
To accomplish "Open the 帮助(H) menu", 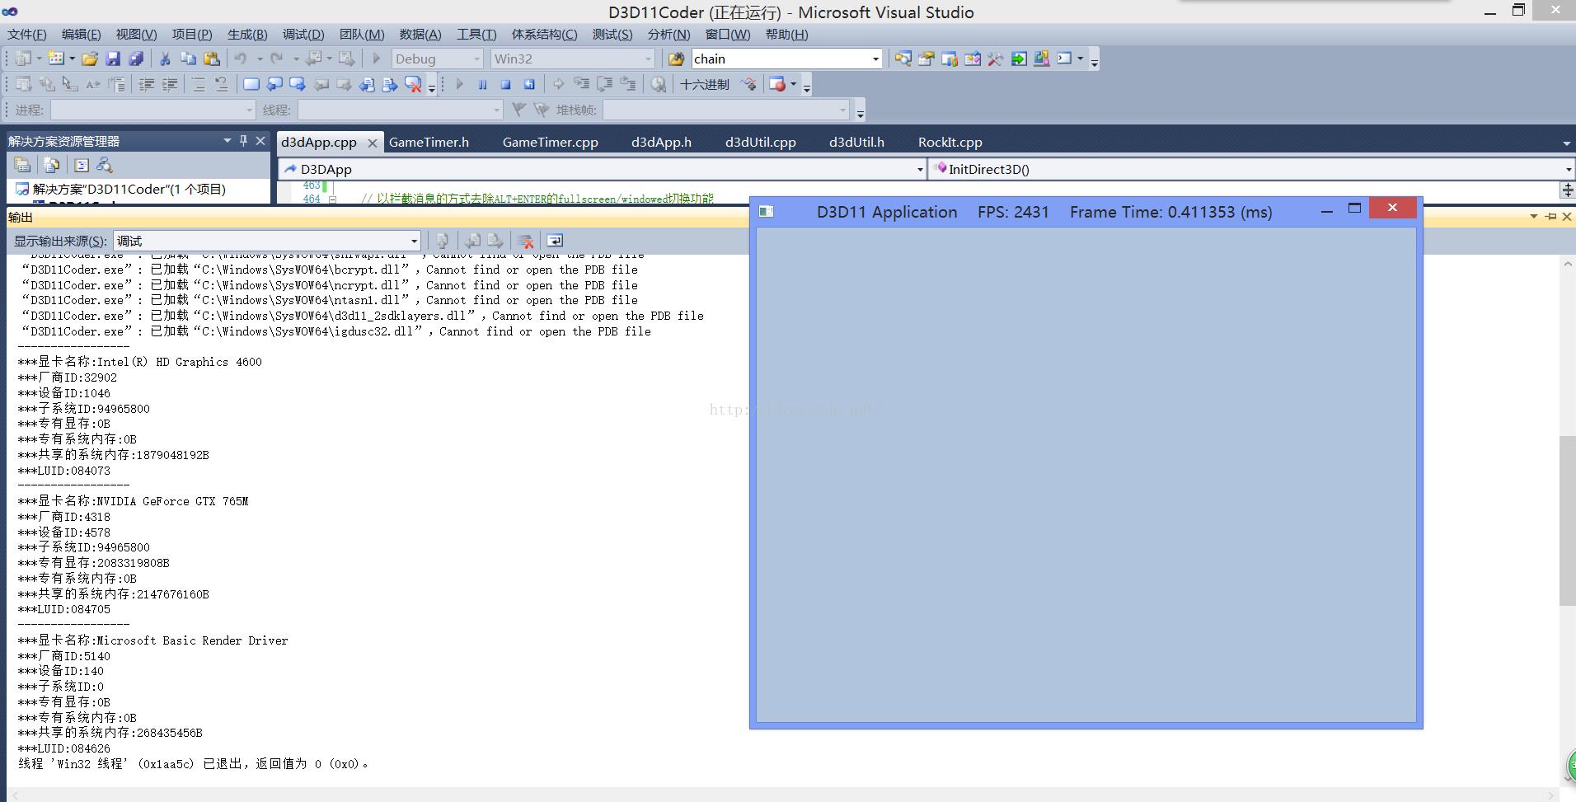I will [x=787, y=35].
